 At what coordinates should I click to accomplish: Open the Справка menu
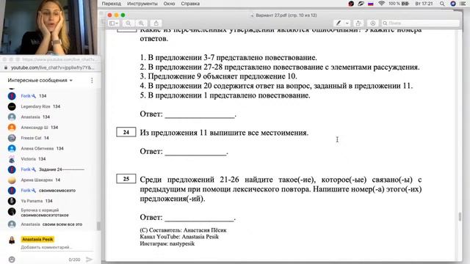pos(190,4)
